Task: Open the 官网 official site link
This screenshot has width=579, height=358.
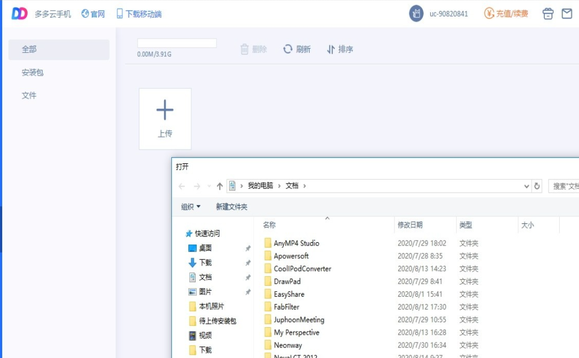Action: point(93,14)
